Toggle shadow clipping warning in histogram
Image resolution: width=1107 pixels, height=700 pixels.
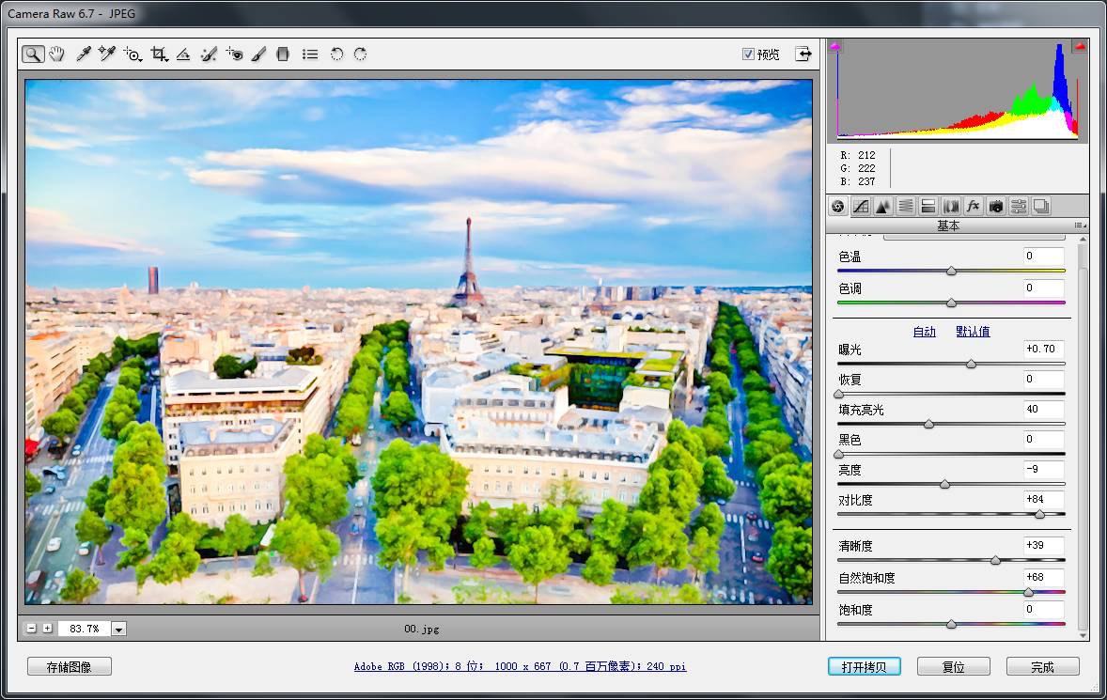835,47
